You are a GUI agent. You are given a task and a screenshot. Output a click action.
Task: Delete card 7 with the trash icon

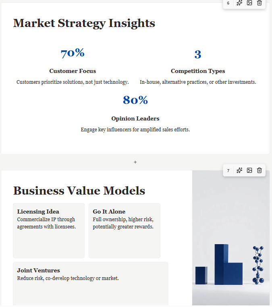[259, 170]
